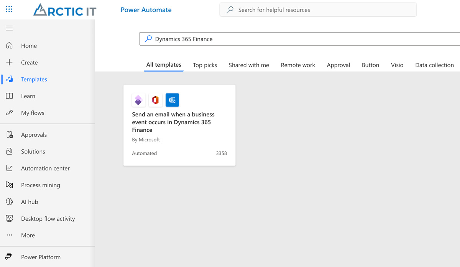This screenshot has width=460, height=267.
Task: Switch to the Remote work tab
Action: pyautogui.click(x=298, y=65)
